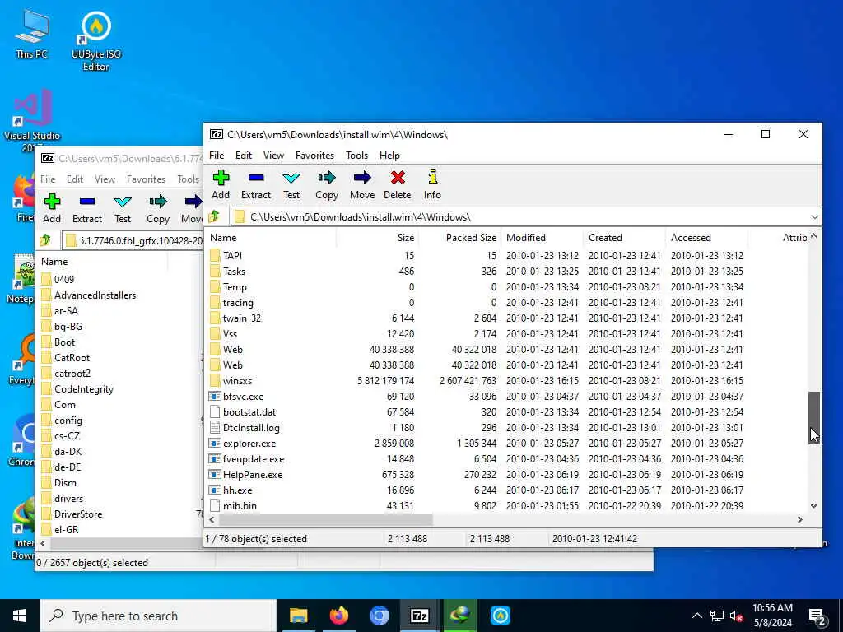Click horizontal scrollbar thumb in front window
This screenshot has height=632, width=843.
point(325,520)
